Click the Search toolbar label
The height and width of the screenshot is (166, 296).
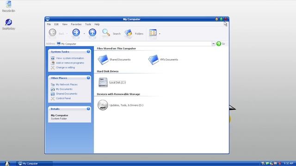(117, 34)
